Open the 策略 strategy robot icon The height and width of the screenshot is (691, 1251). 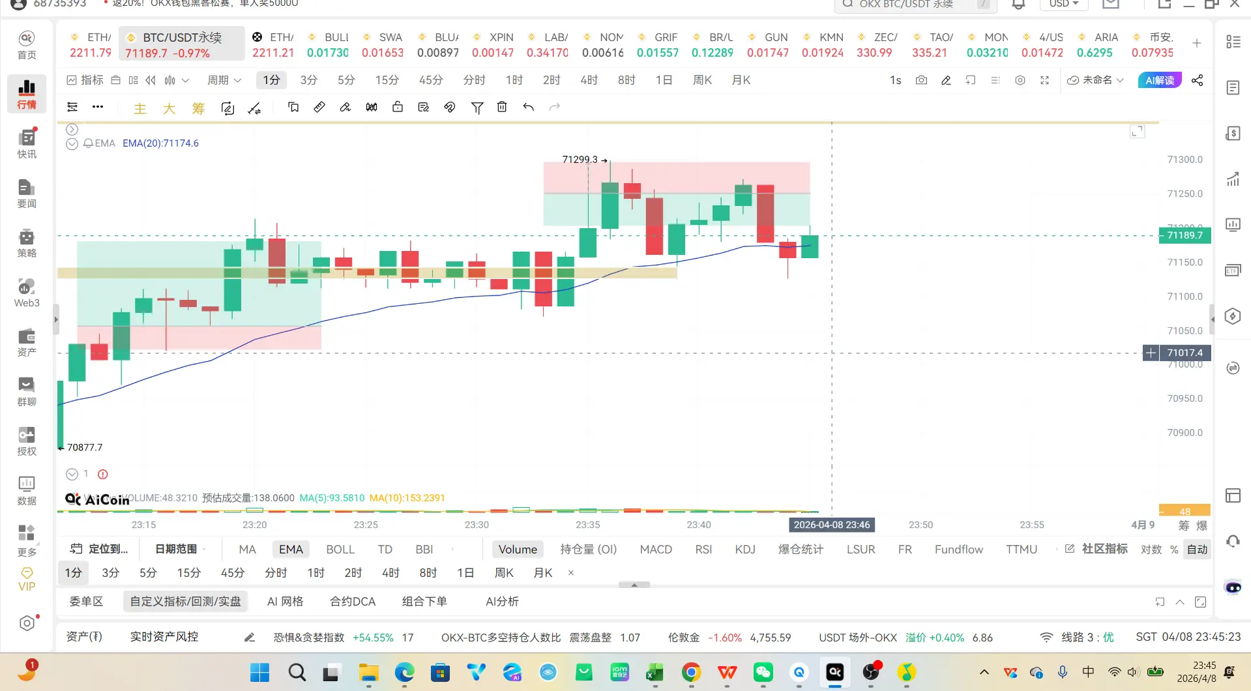(27, 243)
